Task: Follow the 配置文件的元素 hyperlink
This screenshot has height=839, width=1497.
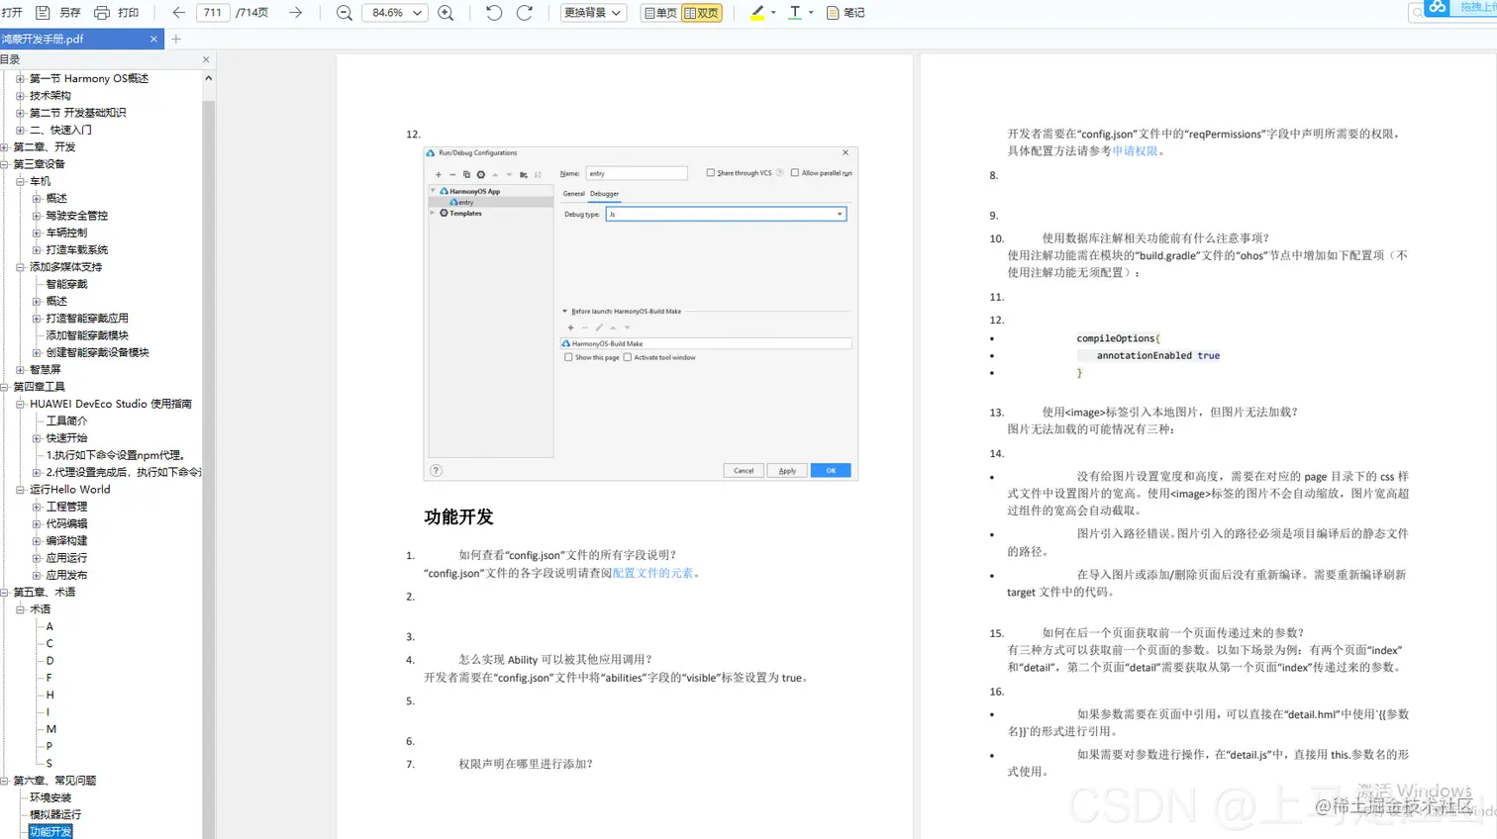Action: pos(652,573)
